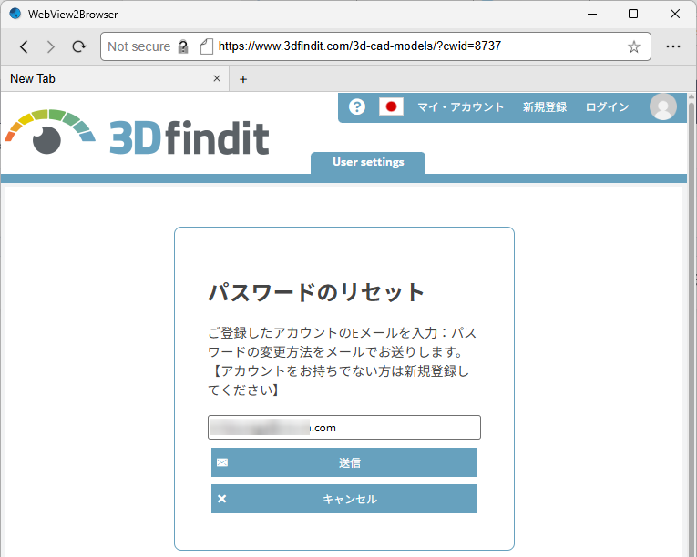Screen dimensions: 697x557
Task: Select the User settings tab
Action: 368,162
